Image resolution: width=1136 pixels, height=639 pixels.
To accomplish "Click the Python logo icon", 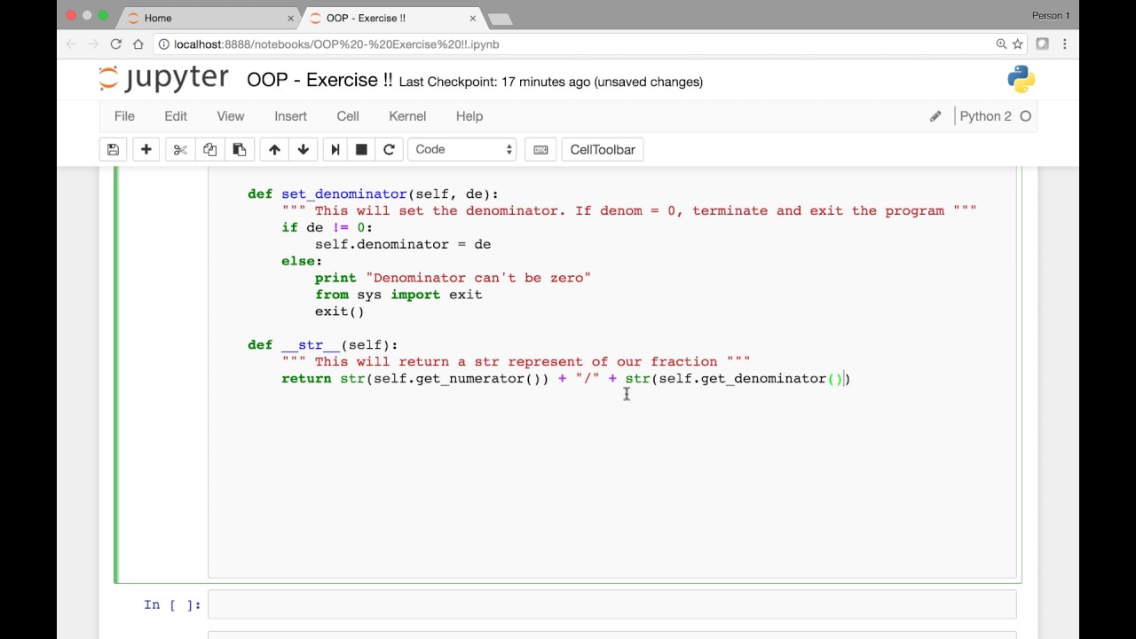I will coord(1022,79).
